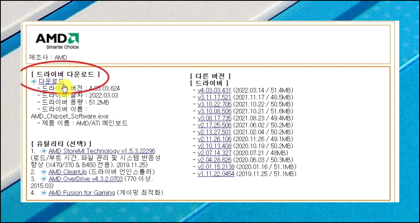420x223 pixels.
Task: Click the AMD_Chipset_Software.exe file name
Action: [70, 116]
